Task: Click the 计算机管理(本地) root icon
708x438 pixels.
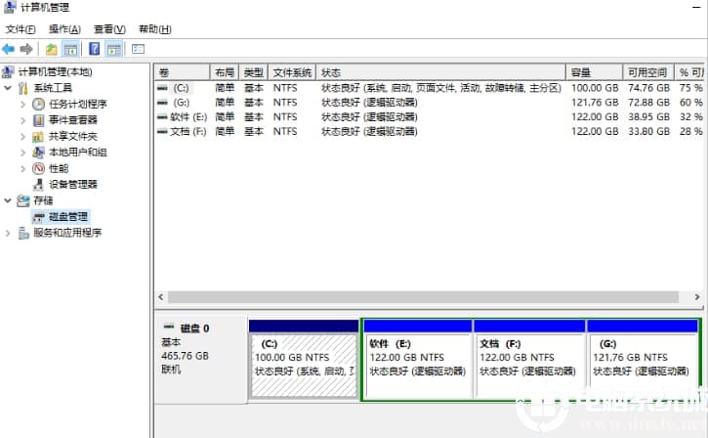Action: (x=8, y=72)
